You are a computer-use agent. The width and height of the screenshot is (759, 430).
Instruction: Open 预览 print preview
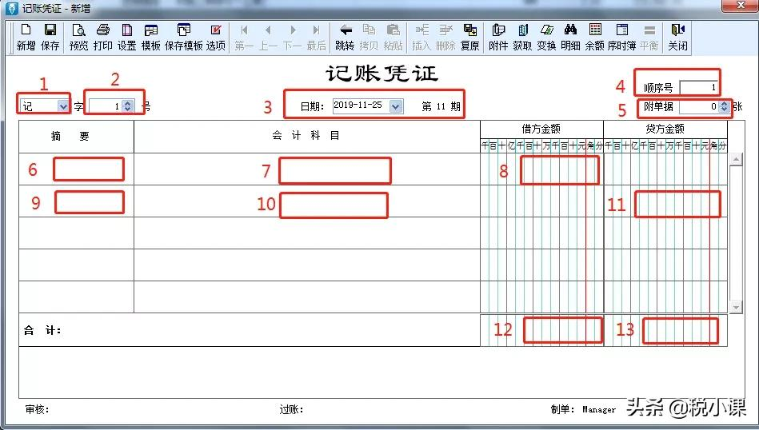(x=78, y=38)
